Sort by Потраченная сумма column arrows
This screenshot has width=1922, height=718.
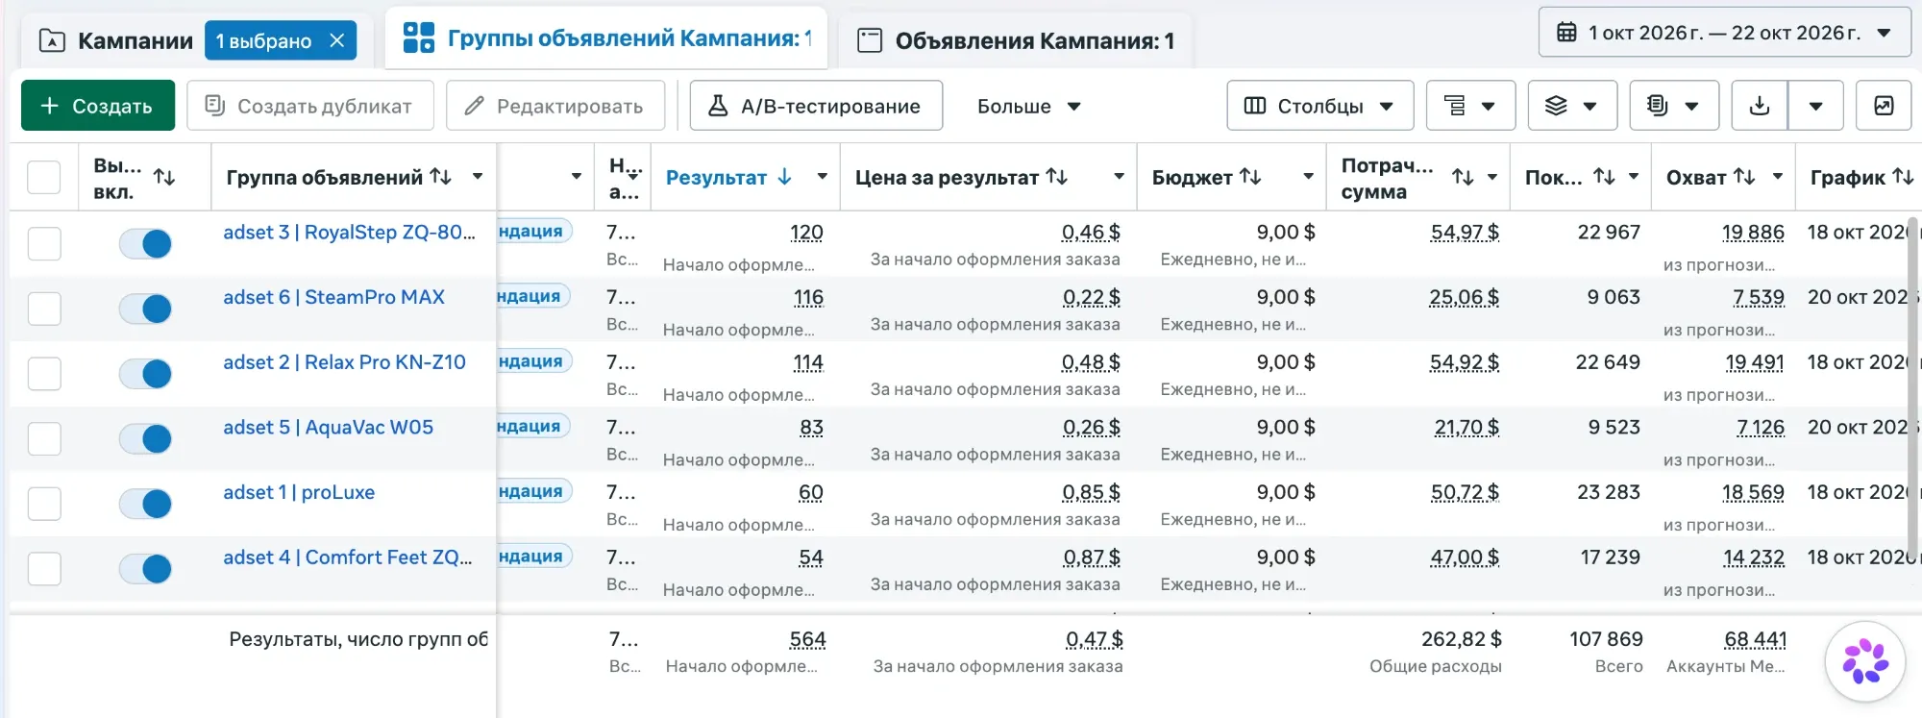click(x=1463, y=177)
